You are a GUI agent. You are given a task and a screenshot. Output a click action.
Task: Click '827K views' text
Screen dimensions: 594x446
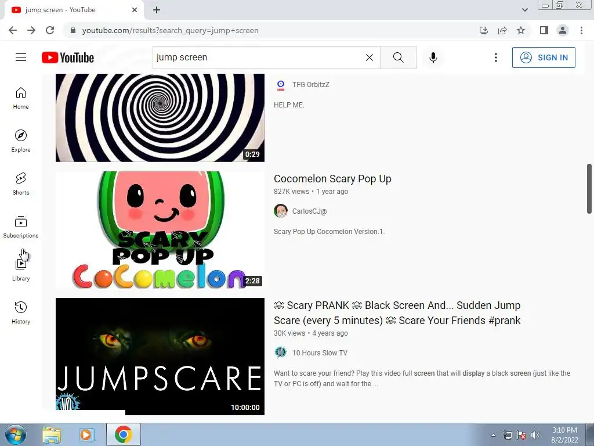[x=291, y=192]
